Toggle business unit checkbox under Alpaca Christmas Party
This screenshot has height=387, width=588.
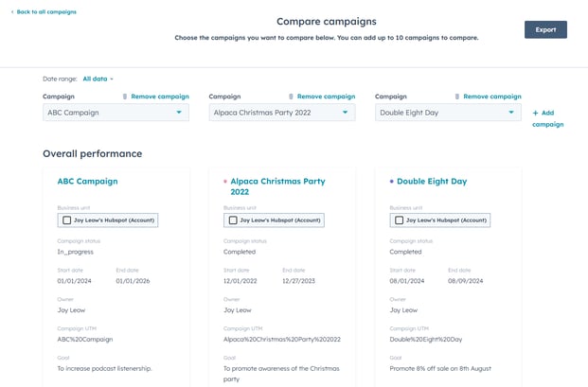point(233,220)
